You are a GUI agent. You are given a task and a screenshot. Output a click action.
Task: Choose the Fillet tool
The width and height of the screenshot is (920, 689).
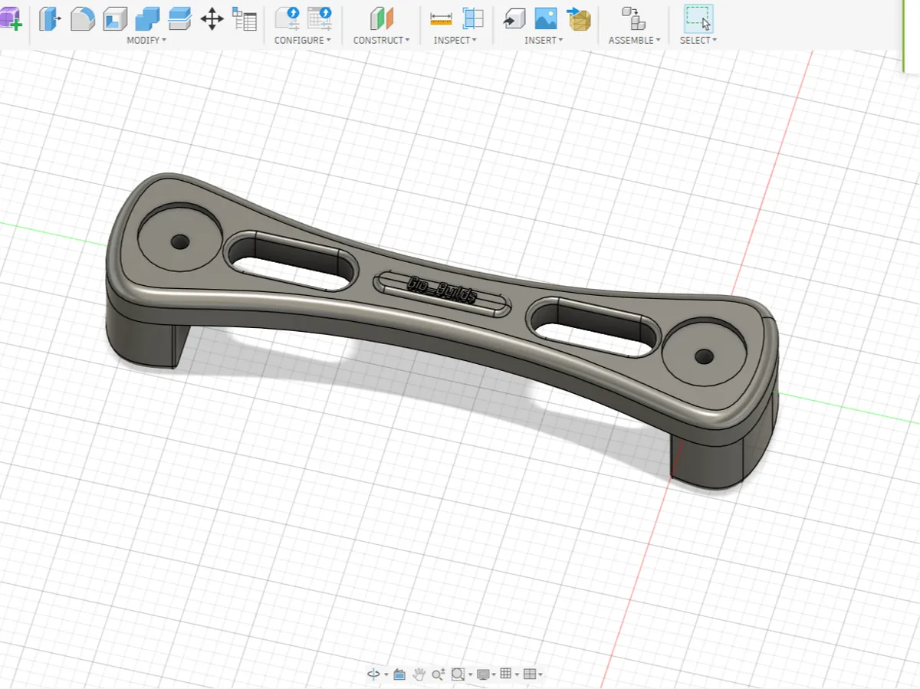(82, 18)
